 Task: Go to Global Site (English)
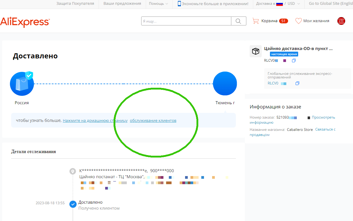coord(331,4)
